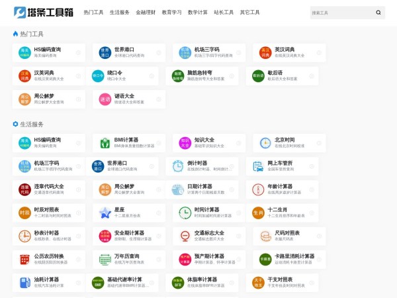Open the BMI计算器 calculator icon
The height and width of the screenshot is (298, 397).
[105, 143]
